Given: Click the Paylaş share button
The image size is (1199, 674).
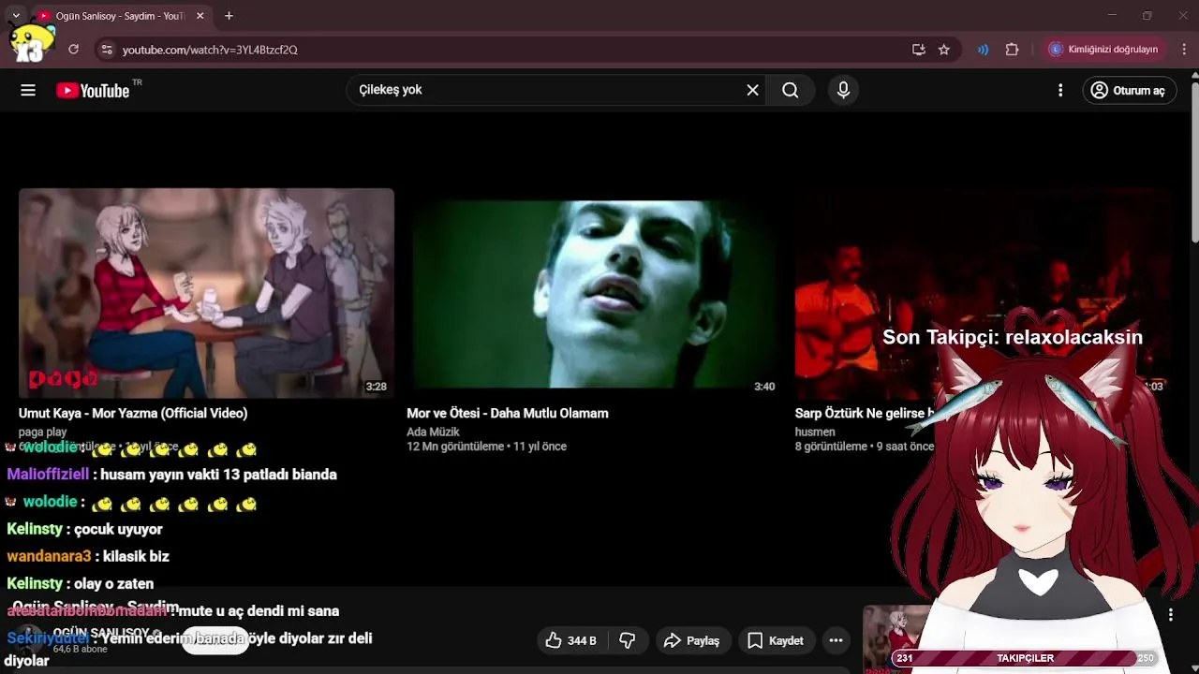Looking at the screenshot, I should point(691,640).
